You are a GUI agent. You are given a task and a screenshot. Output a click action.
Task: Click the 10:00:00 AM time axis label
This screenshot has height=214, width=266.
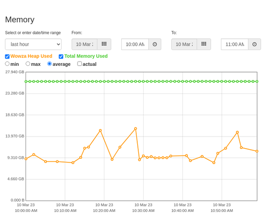(x=26, y=211)
